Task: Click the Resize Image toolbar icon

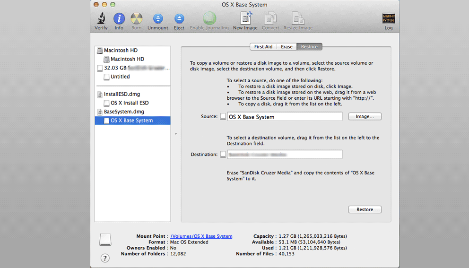Action: tap(298, 18)
